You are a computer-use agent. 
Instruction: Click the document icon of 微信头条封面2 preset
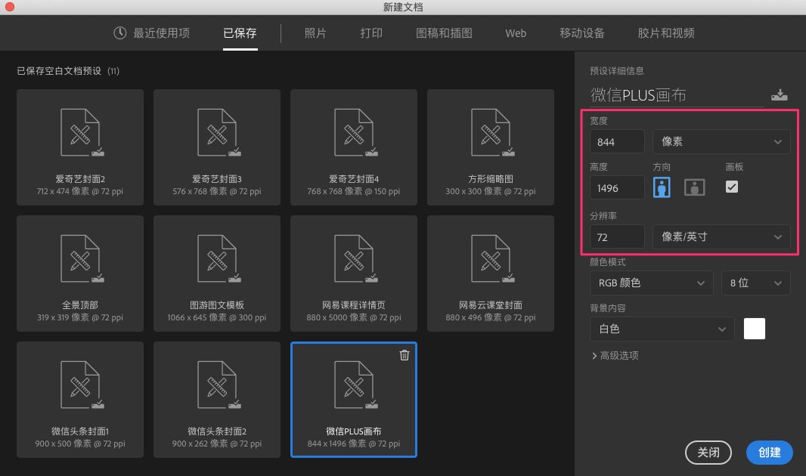(219, 385)
